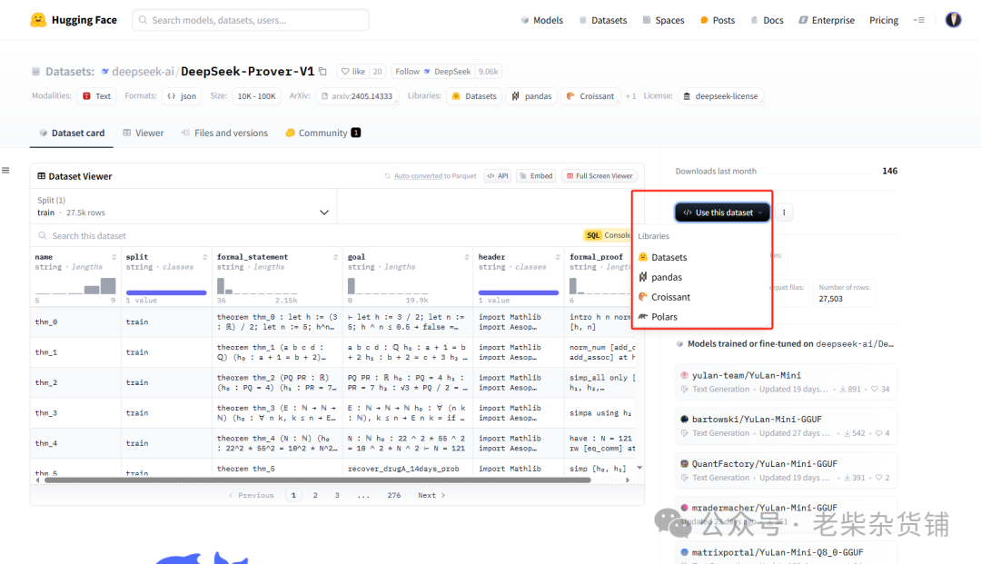Sort by the formal_statement column
Image resolution: width=981 pixels, height=564 pixels.
pos(335,257)
